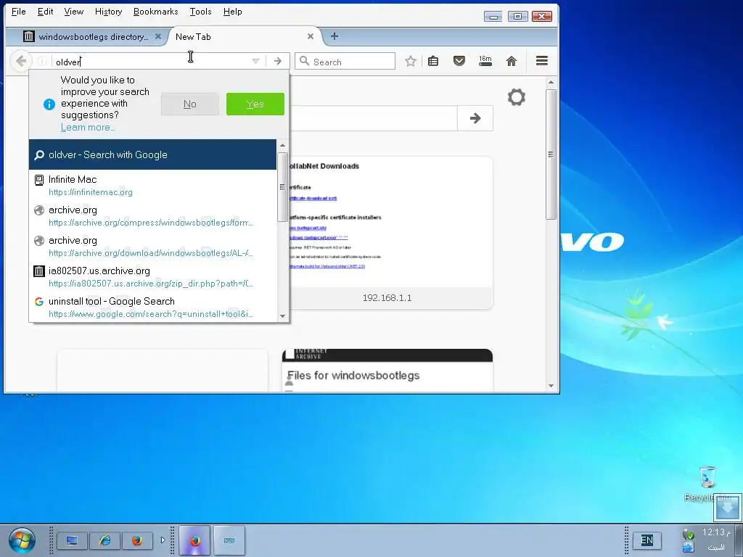Click the site identity info icon

pos(41,61)
